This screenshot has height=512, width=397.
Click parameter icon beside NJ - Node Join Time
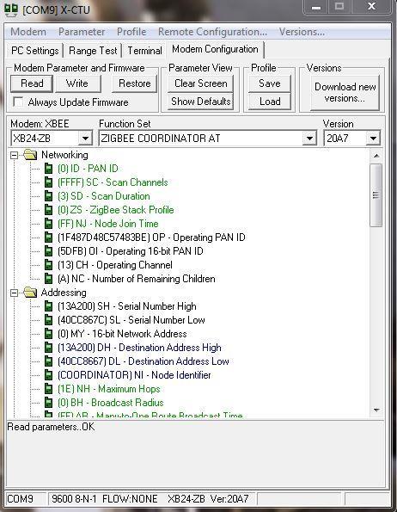(48, 224)
